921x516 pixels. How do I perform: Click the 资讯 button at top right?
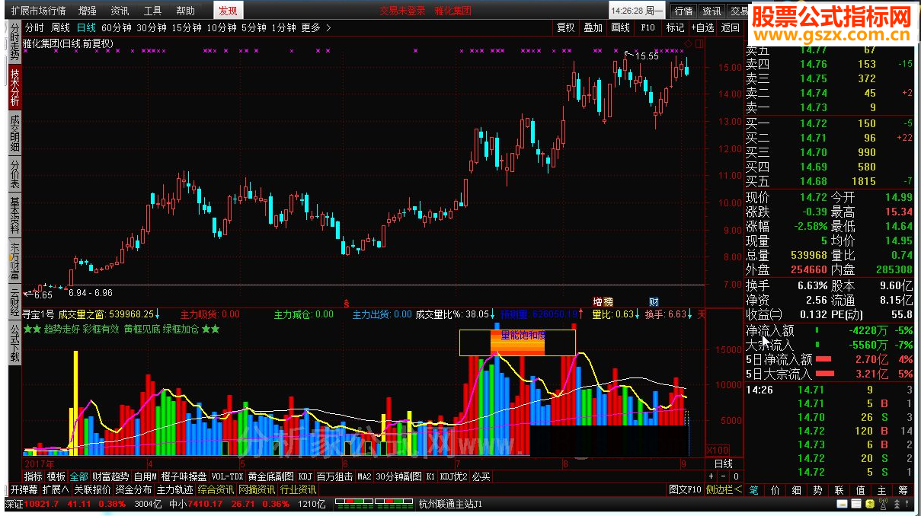(712, 11)
